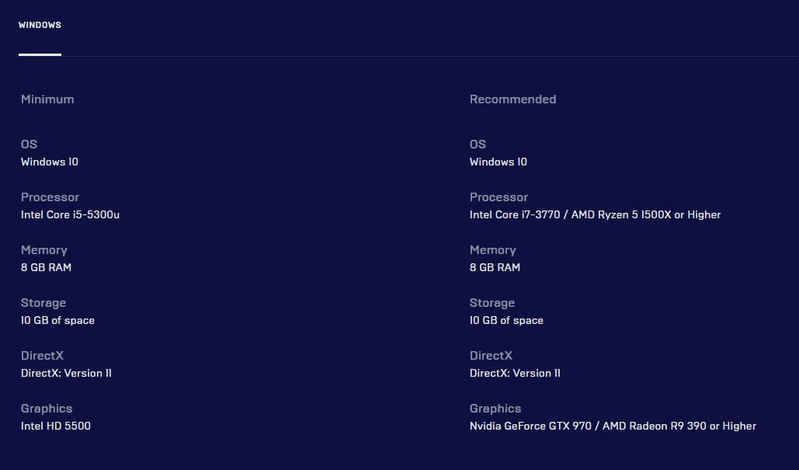This screenshot has width=799, height=470.
Task: Click the Intel HD 5500 graphics text
Action: tap(56, 426)
